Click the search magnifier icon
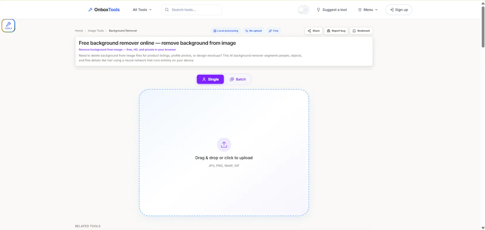This screenshot has width=485, height=230. pos(167,10)
